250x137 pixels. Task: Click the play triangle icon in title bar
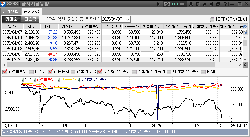tap(158, 4)
